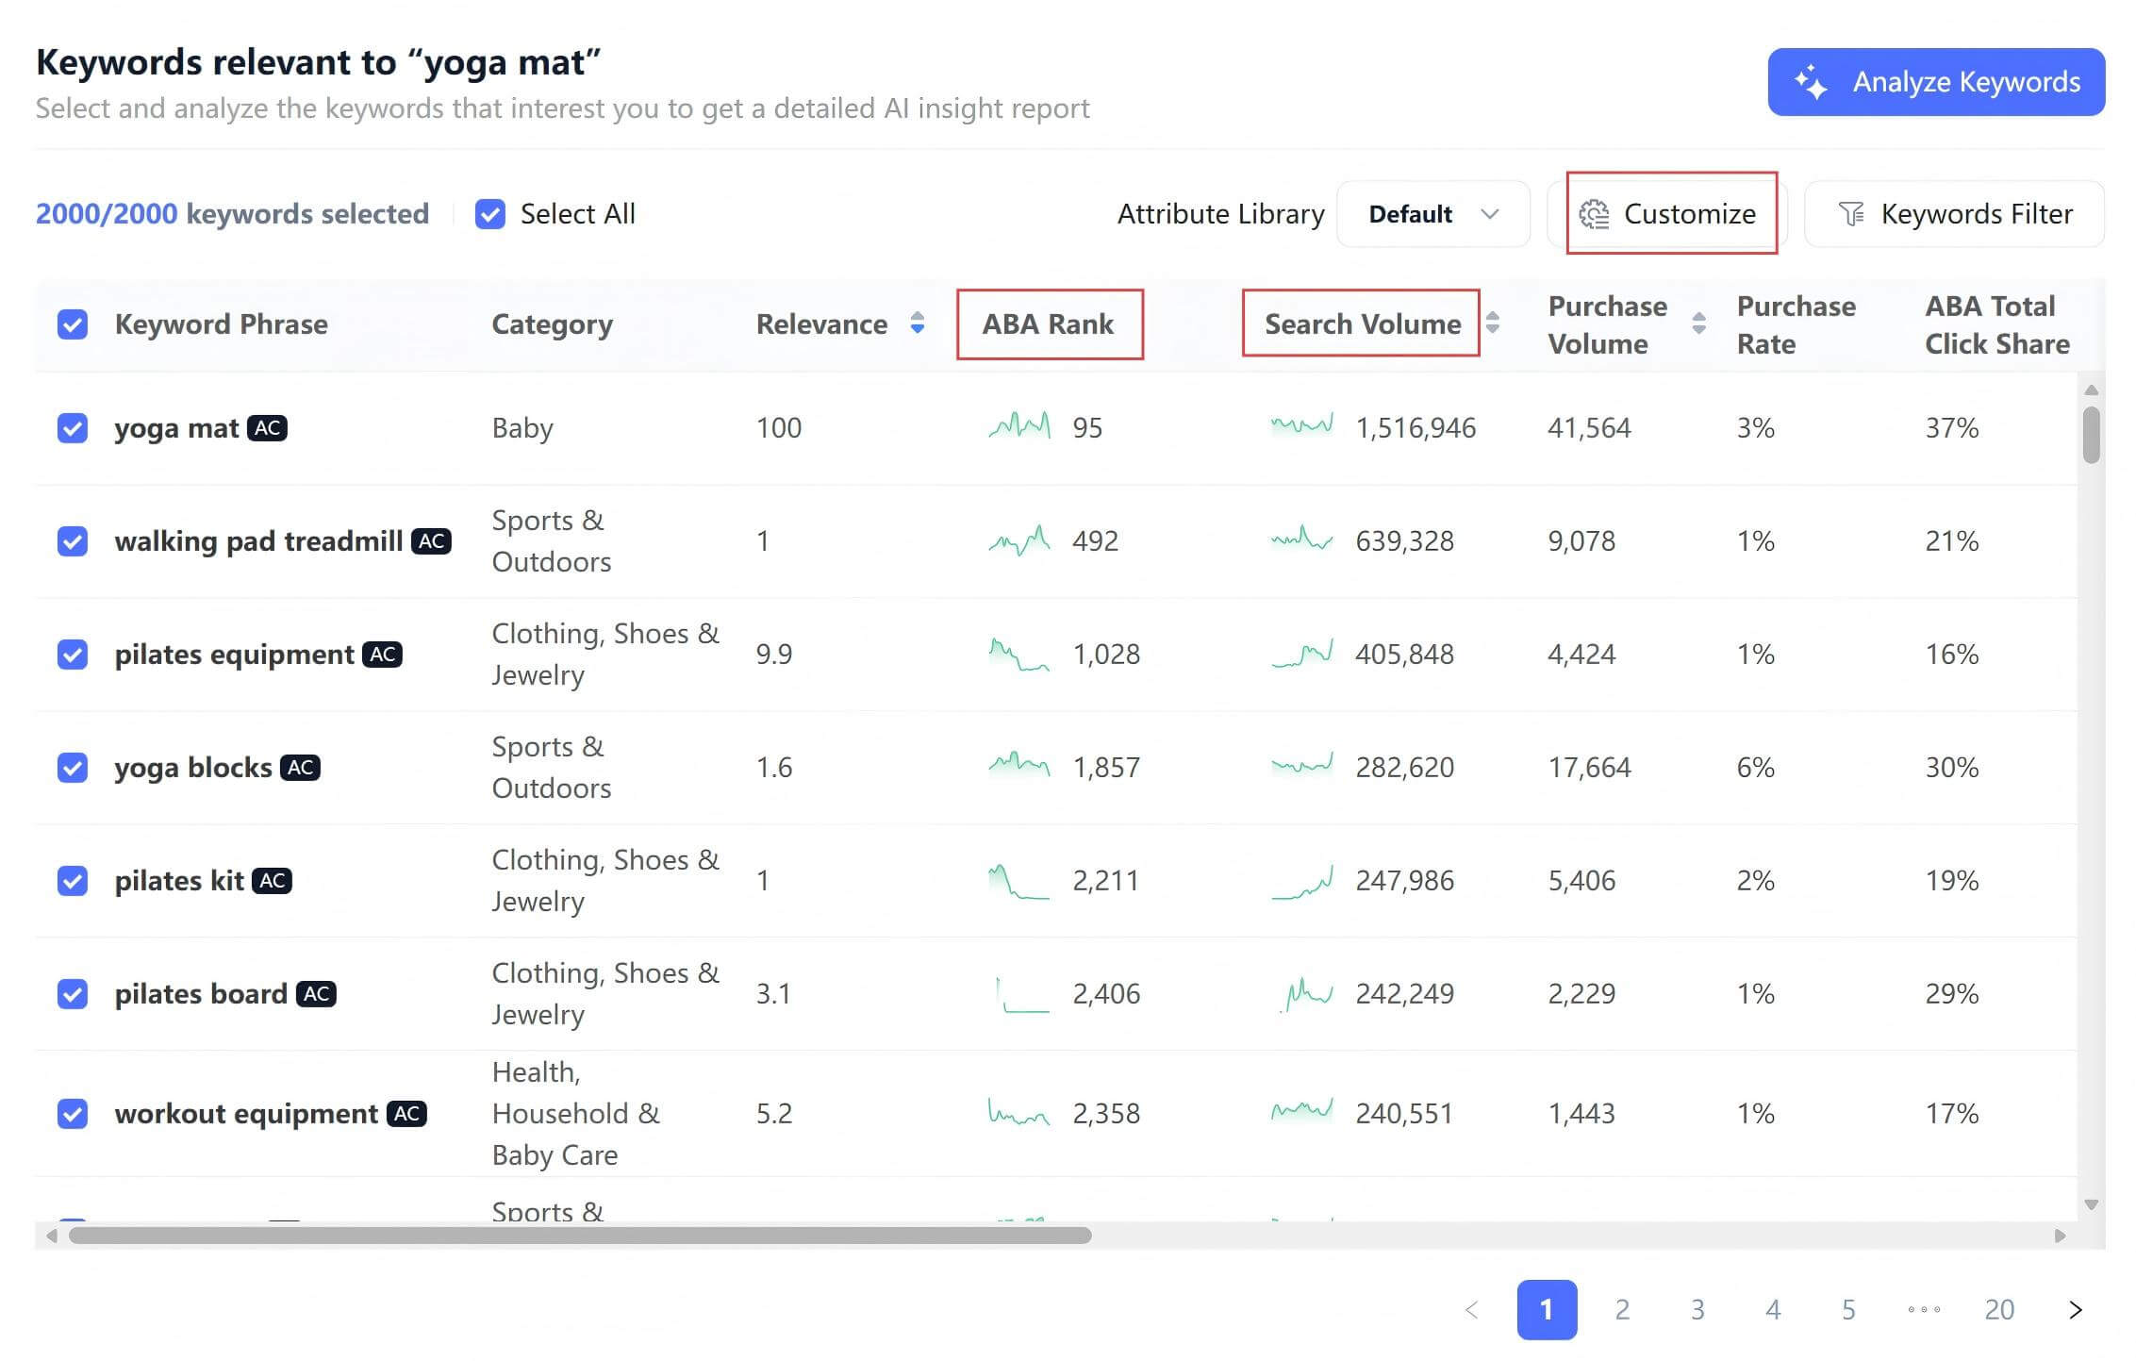Sort by the Relevance column arrows

917,324
